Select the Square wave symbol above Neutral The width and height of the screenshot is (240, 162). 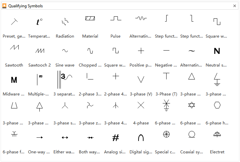tap(217, 22)
